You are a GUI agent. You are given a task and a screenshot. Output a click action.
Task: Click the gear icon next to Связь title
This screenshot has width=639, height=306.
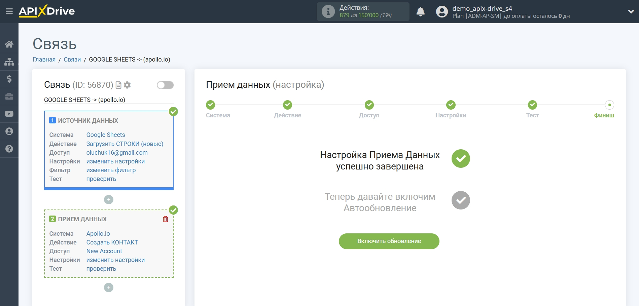127,85
